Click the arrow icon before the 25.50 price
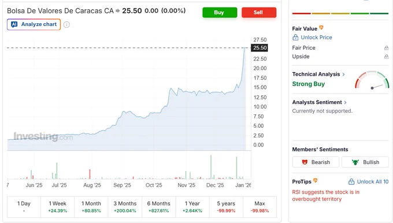This screenshot has width=393, height=223. click(x=117, y=11)
